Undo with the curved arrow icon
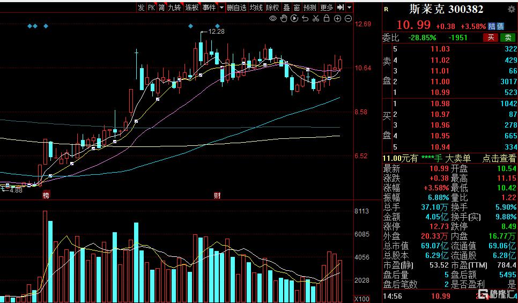The width and height of the screenshot is (518, 303). pos(305,19)
